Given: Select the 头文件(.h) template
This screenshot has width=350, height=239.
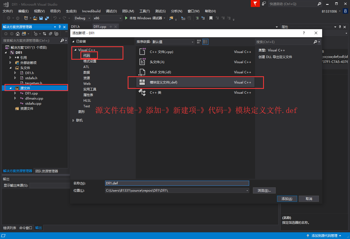Looking at the screenshot, I should 196,62.
